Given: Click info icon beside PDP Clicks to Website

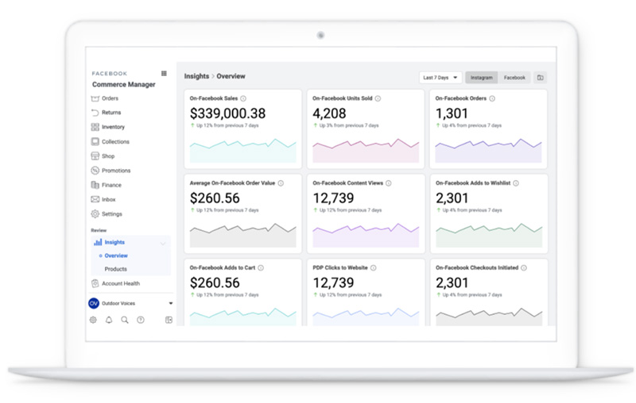Looking at the screenshot, I should (x=373, y=267).
